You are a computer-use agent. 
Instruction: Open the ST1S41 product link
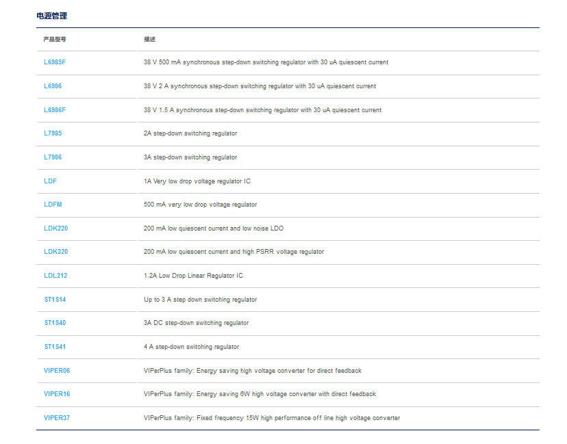pyautogui.click(x=55, y=347)
